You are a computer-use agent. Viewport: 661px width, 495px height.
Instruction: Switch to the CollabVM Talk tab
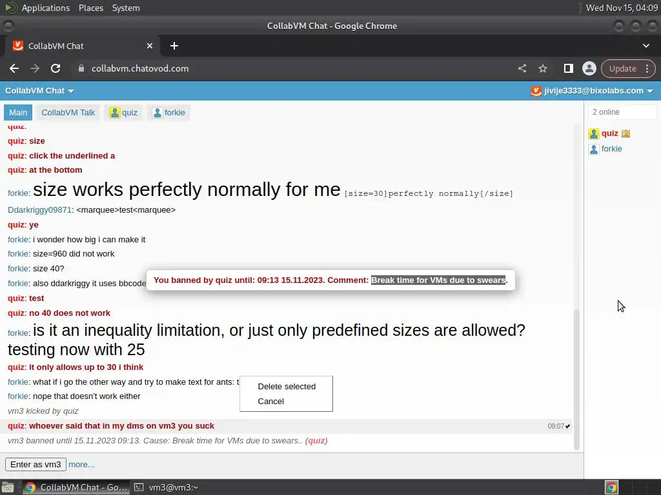68,112
